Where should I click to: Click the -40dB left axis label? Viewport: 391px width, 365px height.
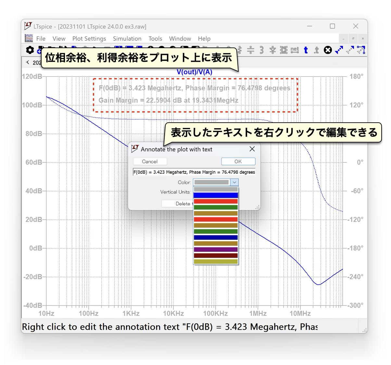click(x=32, y=305)
